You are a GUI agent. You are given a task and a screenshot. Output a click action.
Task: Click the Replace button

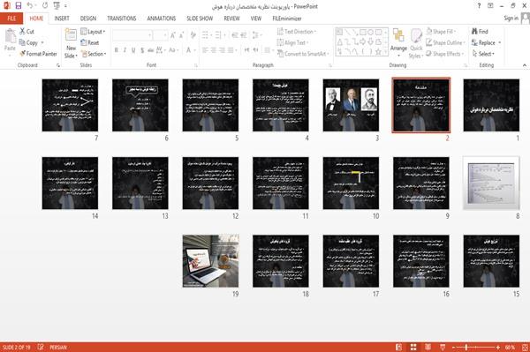[x=486, y=42]
